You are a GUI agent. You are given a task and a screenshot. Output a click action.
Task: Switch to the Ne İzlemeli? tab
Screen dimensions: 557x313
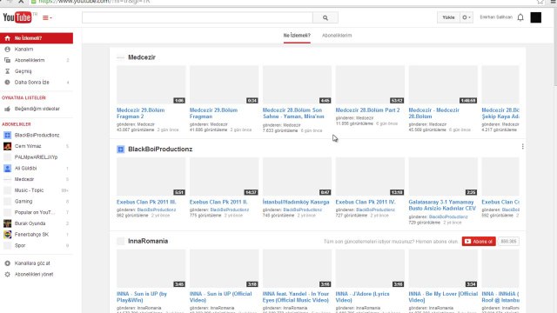pos(297,36)
